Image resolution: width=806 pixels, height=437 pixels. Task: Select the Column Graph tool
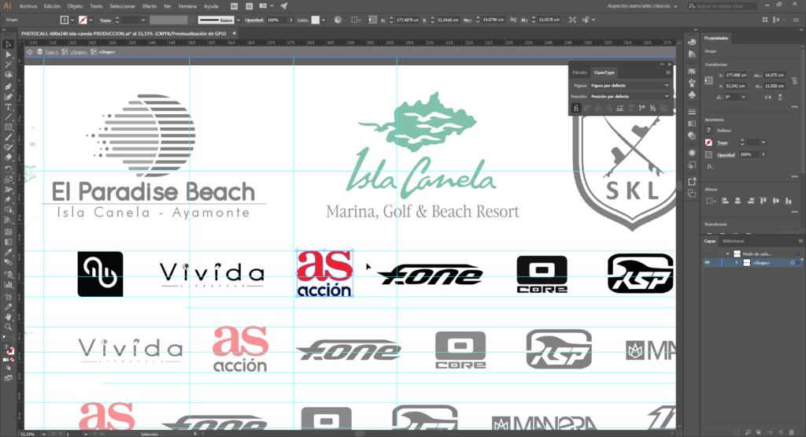8,284
